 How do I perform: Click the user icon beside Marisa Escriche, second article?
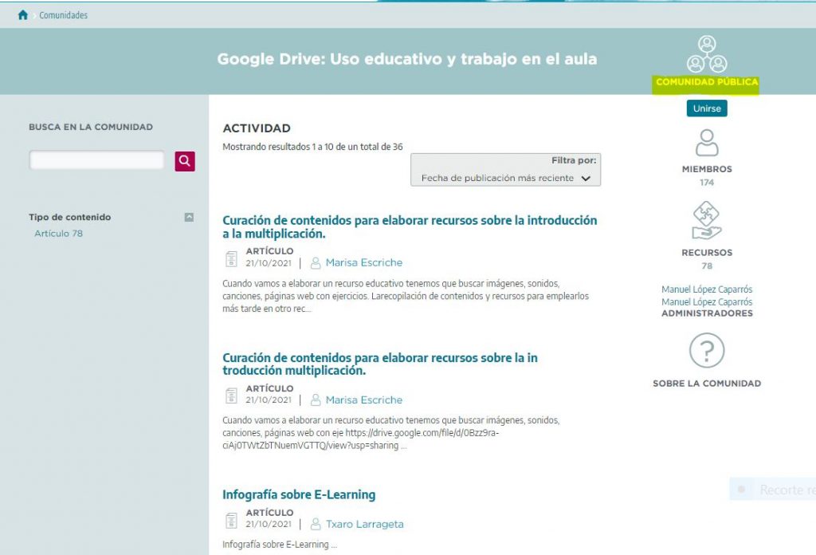pos(316,400)
